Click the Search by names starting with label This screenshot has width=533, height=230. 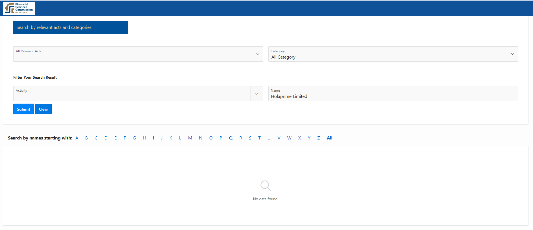pyautogui.click(x=40, y=138)
